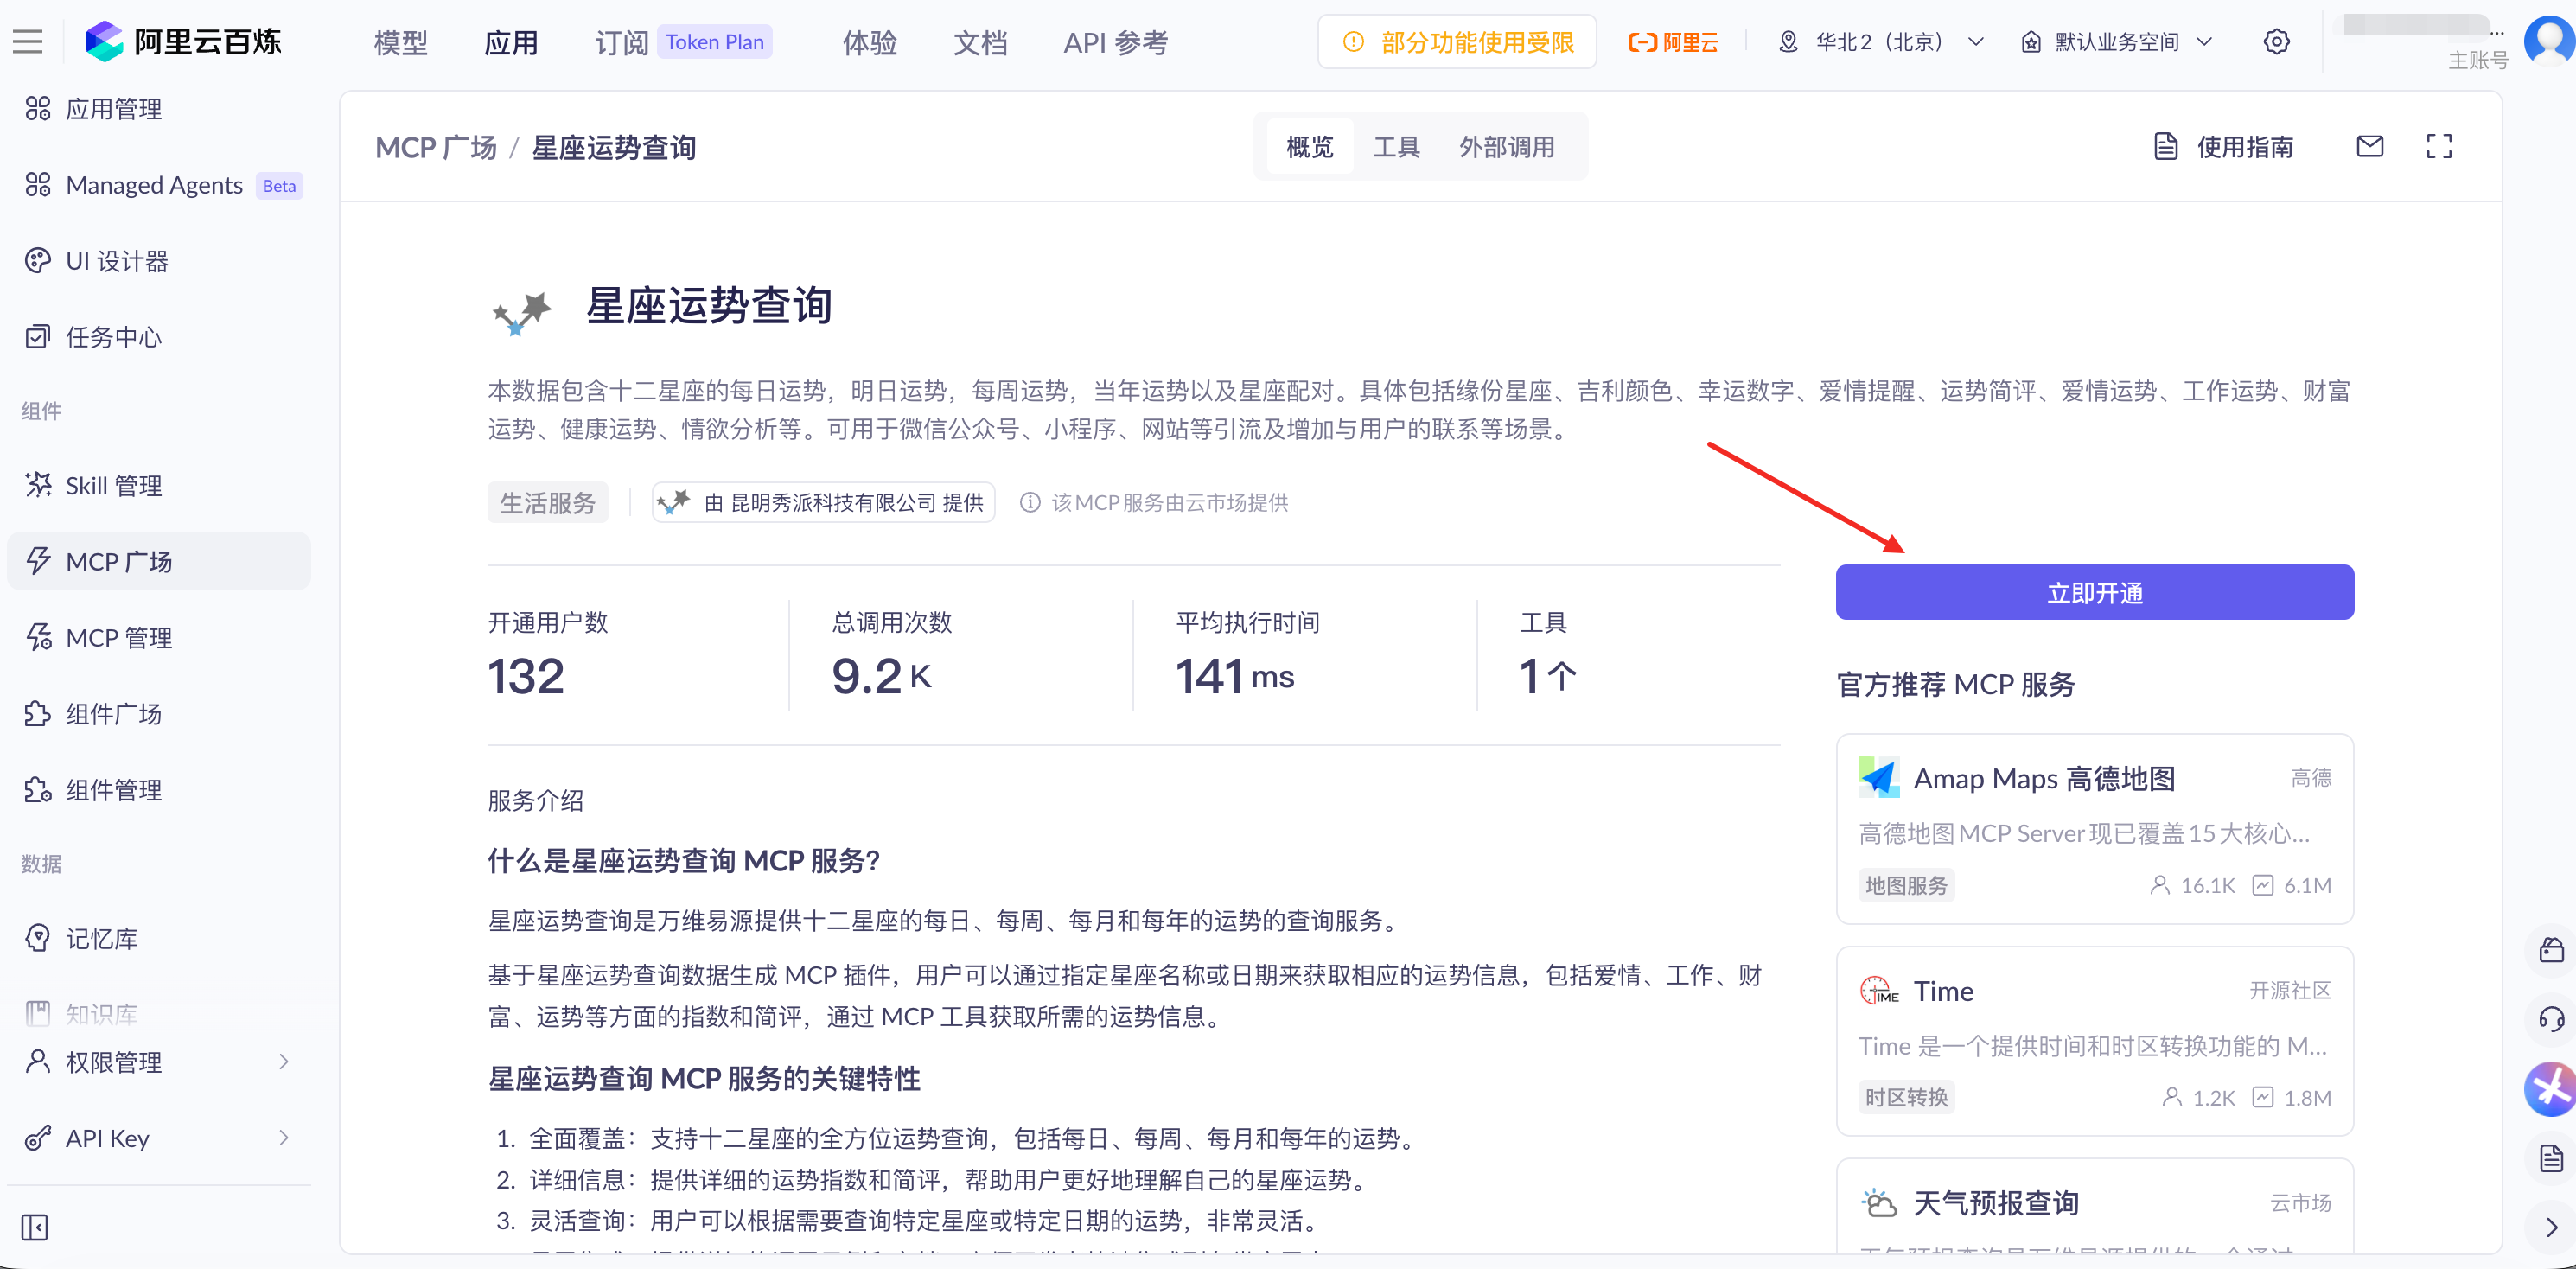Click the user avatar icon
The height and width of the screenshot is (1269, 2576).
(x=2551, y=40)
